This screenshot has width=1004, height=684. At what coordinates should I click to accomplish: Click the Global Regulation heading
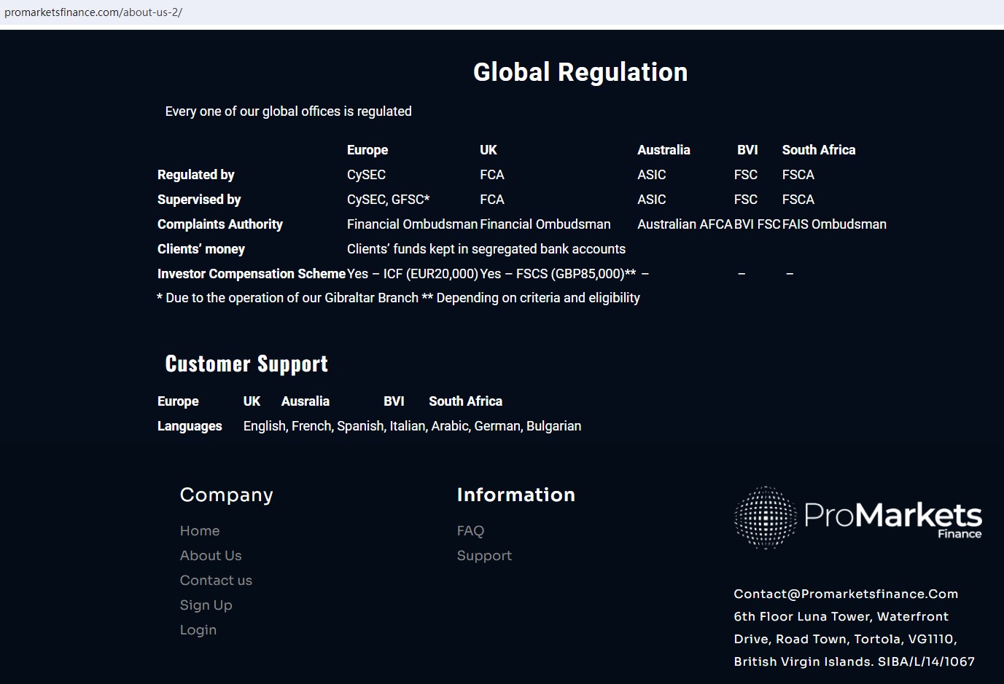click(x=580, y=72)
